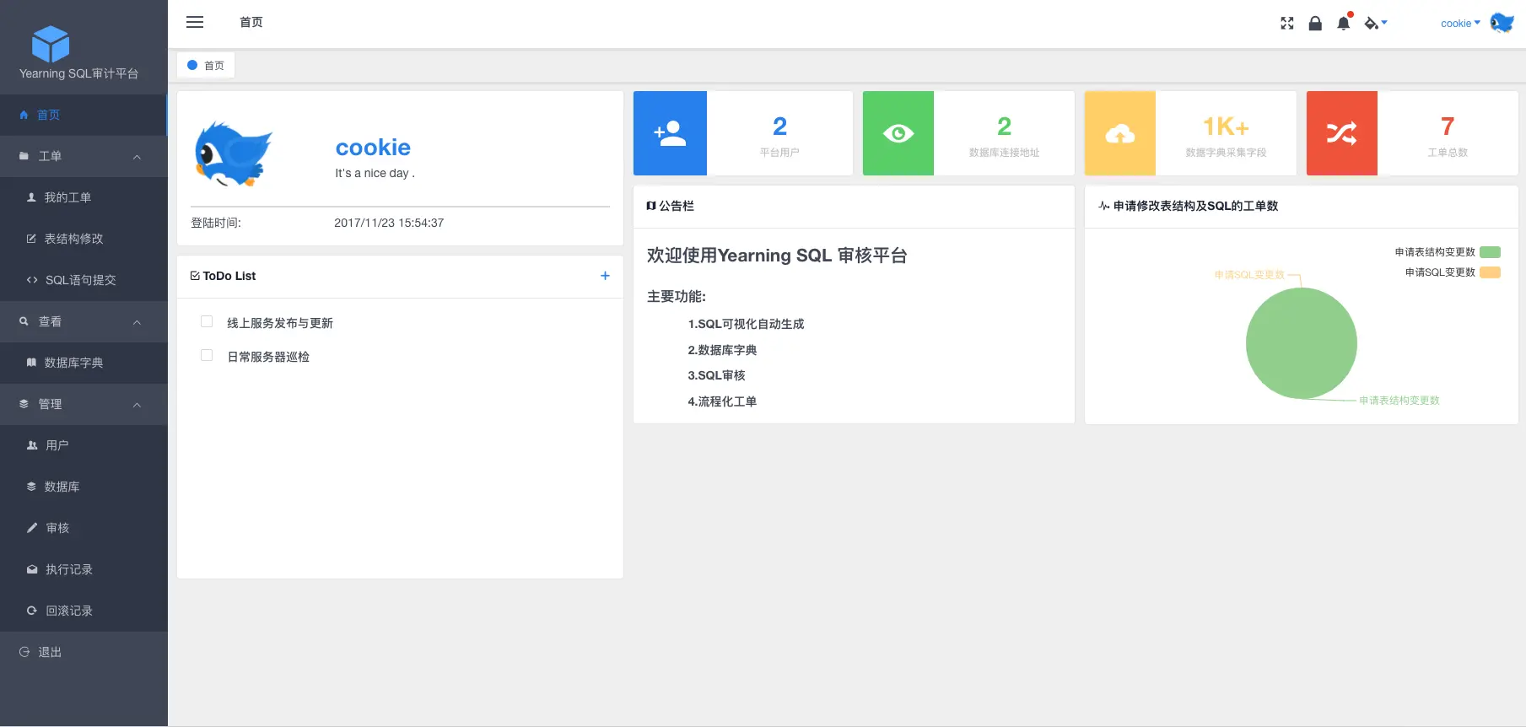Open 审核 page
The image size is (1526, 727).
84,528
